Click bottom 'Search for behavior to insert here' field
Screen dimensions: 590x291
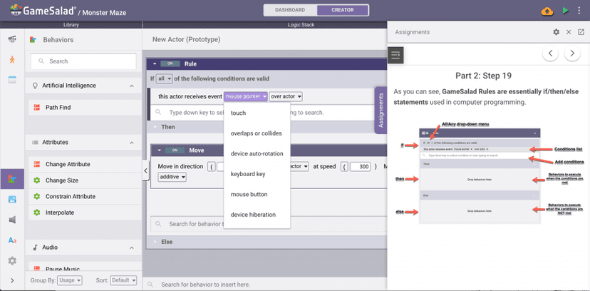[x=265, y=285]
